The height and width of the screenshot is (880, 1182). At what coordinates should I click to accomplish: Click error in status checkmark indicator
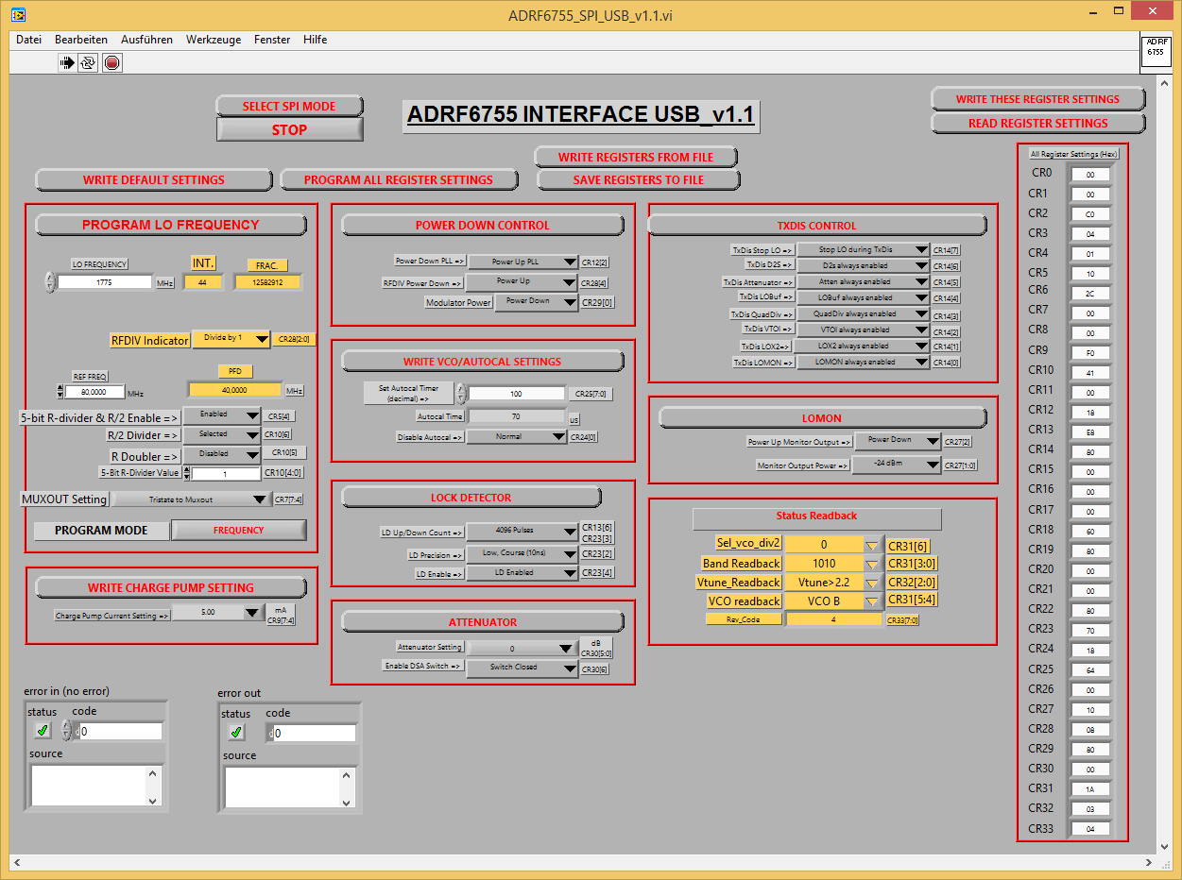[x=42, y=730]
